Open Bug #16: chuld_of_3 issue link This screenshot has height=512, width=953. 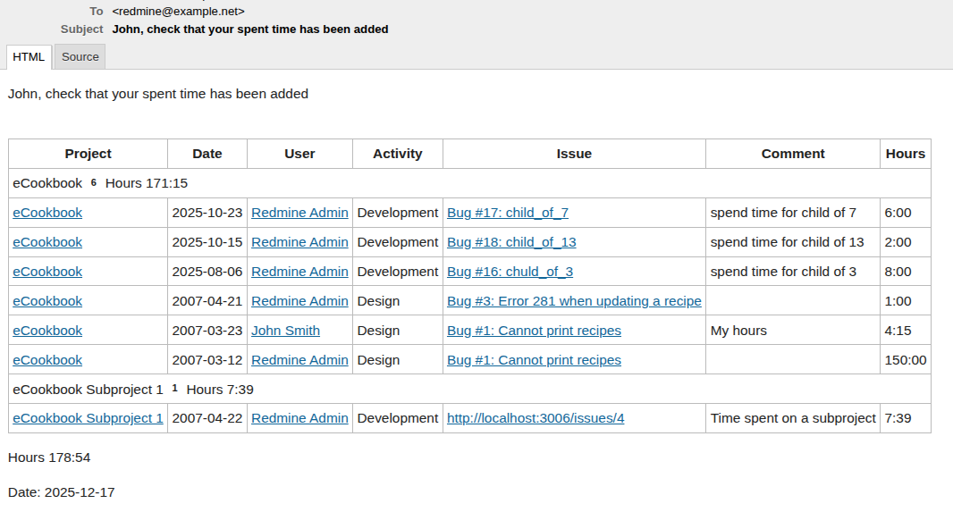pos(509,272)
